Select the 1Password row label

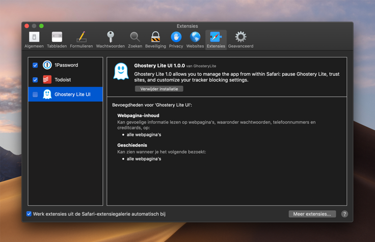click(66, 65)
